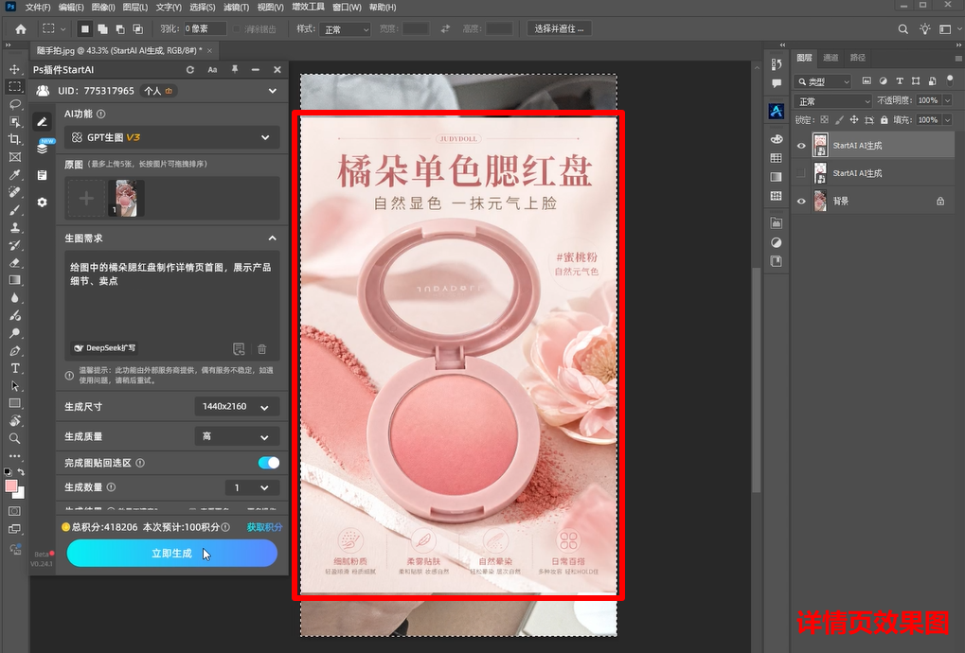Select the Zoom tool in toolbar

[x=15, y=438]
